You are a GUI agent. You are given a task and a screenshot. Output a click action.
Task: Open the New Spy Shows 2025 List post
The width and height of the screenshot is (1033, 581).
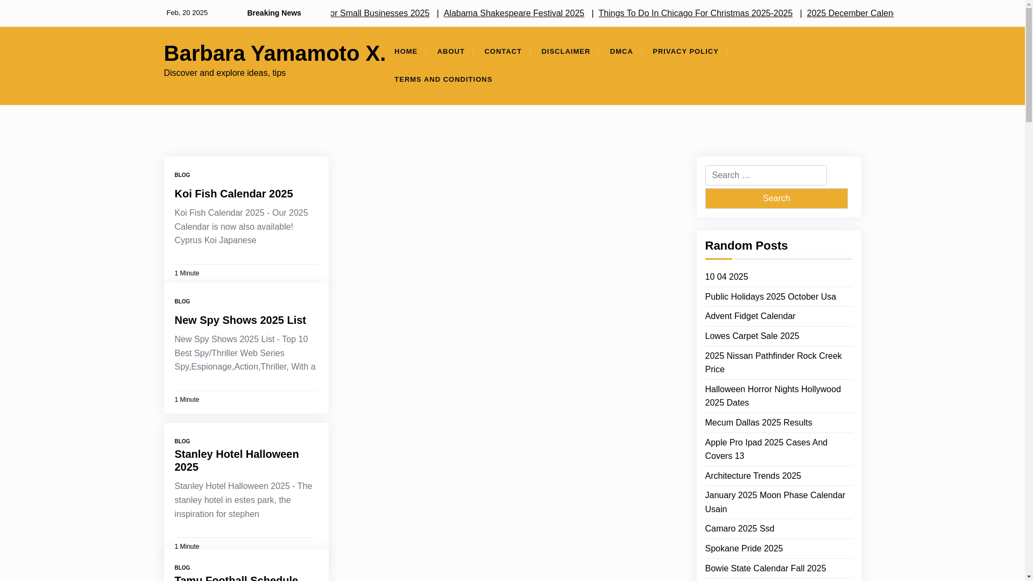[240, 320]
